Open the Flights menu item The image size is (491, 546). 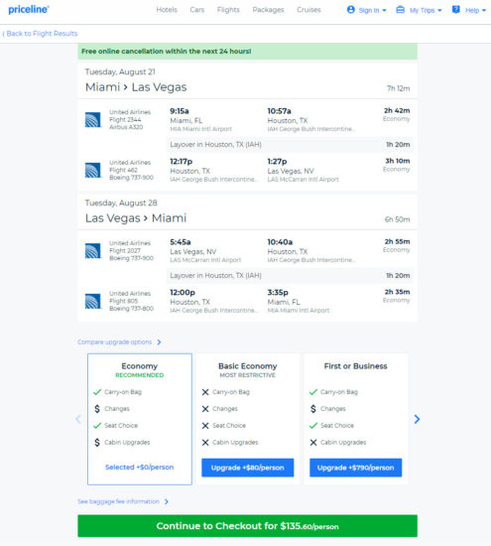click(228, 10)
